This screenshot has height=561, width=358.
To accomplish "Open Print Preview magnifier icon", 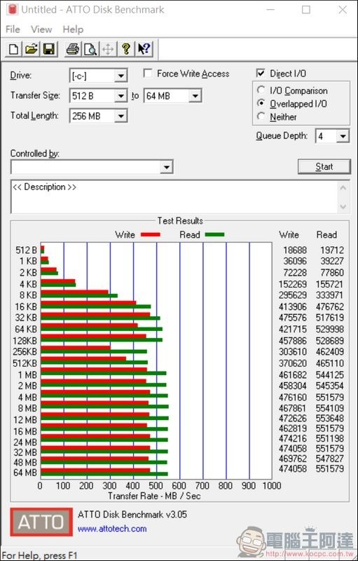I will 90,48.
